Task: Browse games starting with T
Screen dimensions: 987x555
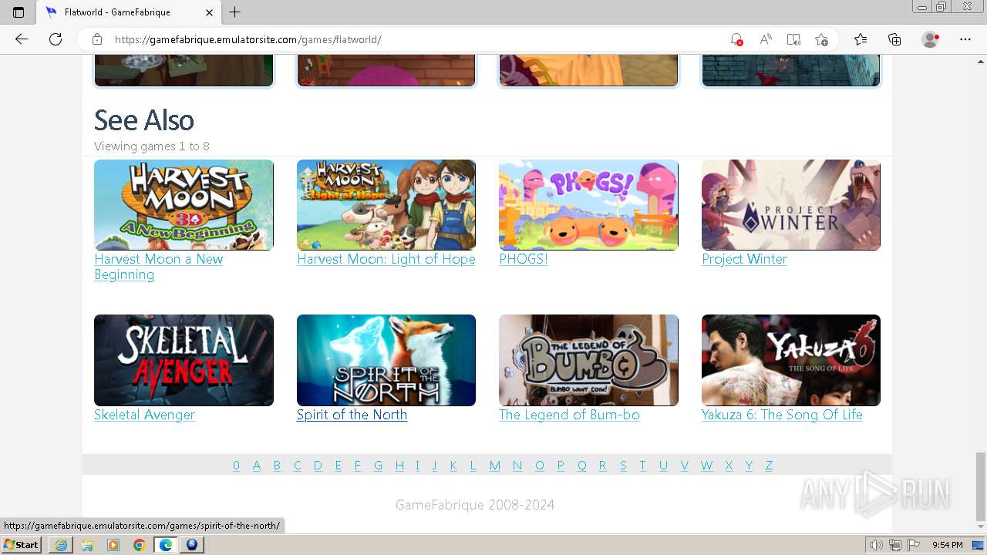Action: click(x=642, y=465)
